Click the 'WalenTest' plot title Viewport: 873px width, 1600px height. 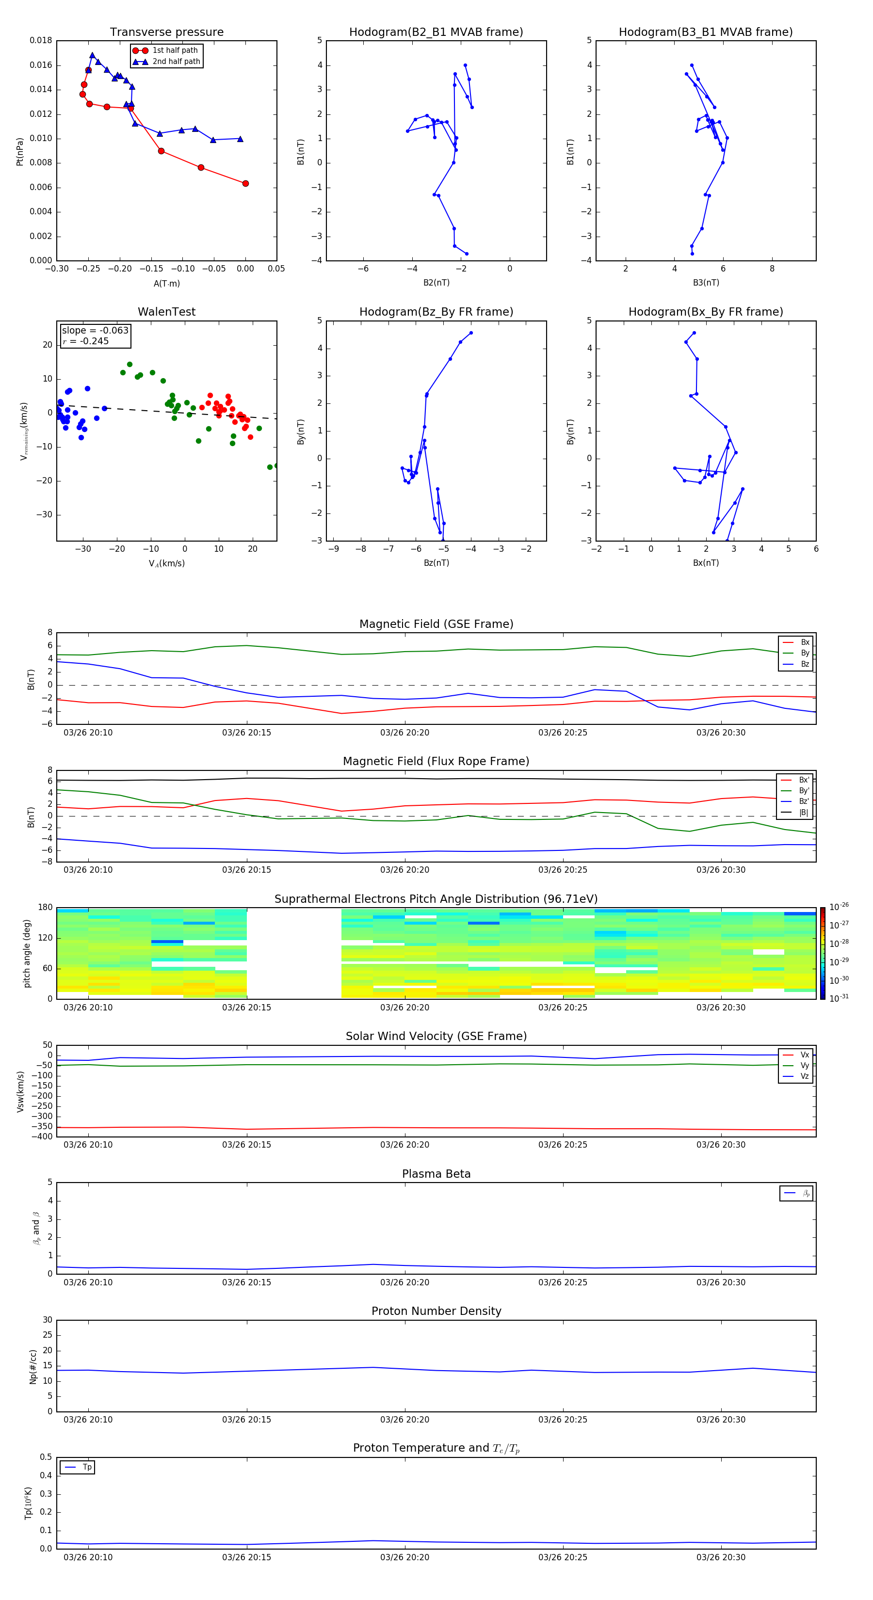pos(166,312)
